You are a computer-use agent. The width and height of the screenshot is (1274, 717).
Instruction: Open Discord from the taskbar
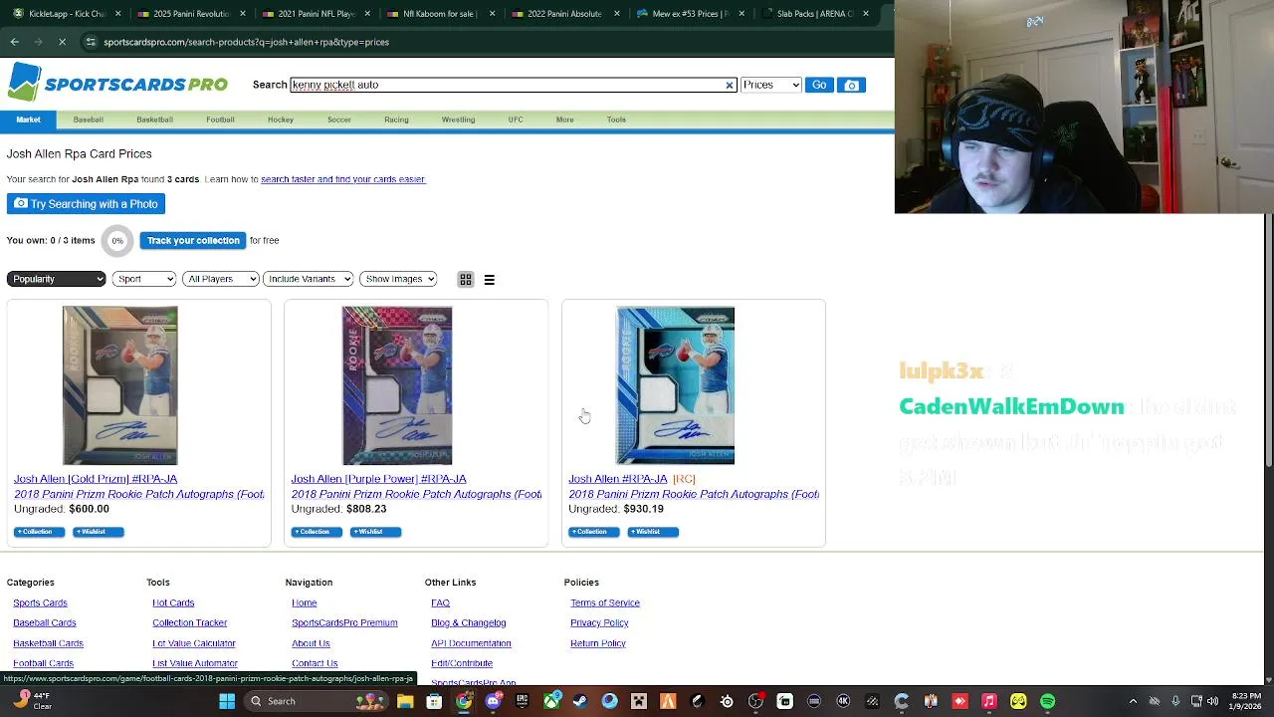click(x=493, y=701)
